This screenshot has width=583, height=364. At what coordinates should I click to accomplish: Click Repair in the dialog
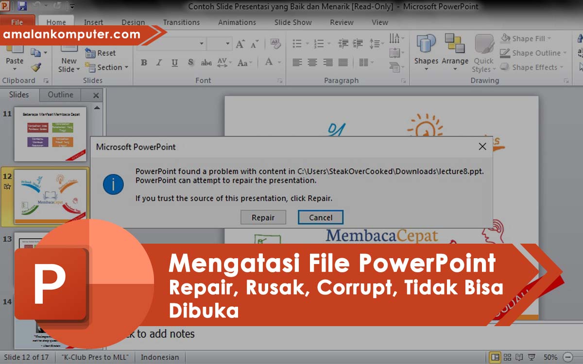click(263, 217)
